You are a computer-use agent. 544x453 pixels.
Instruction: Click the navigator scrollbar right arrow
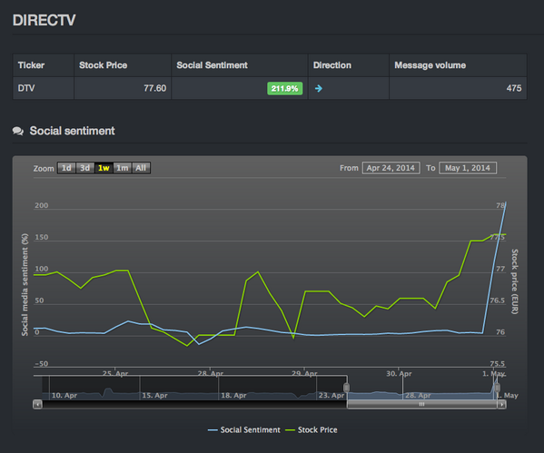point(501,405)
